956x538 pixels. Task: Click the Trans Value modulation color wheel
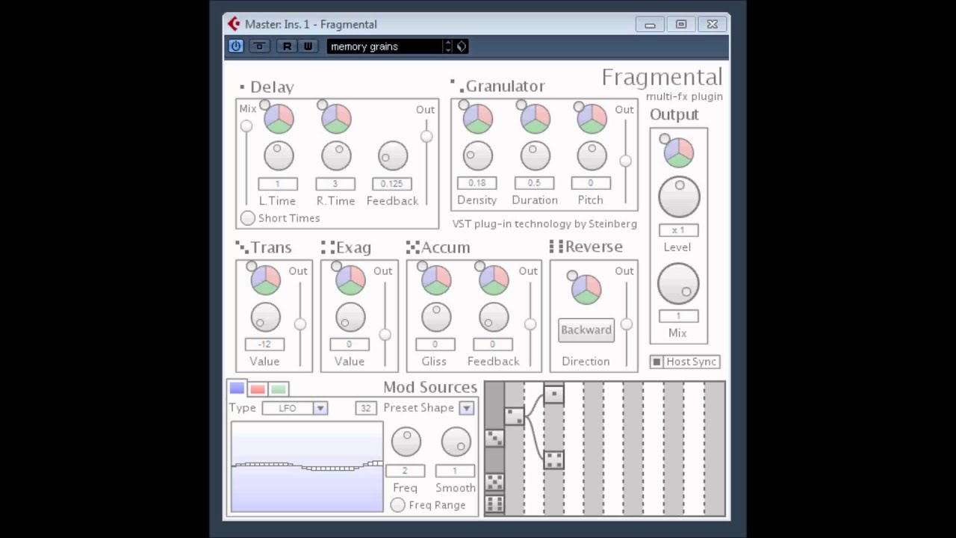[265, 279]
